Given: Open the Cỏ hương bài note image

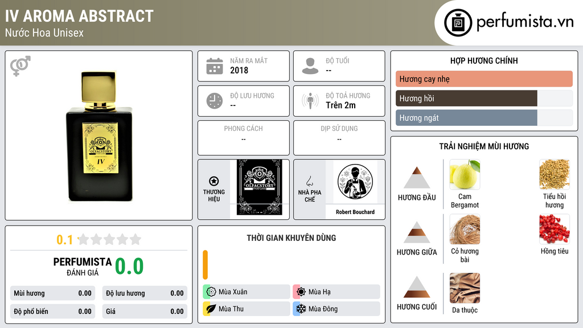Looking at the screenshot, I should [465, 229].
